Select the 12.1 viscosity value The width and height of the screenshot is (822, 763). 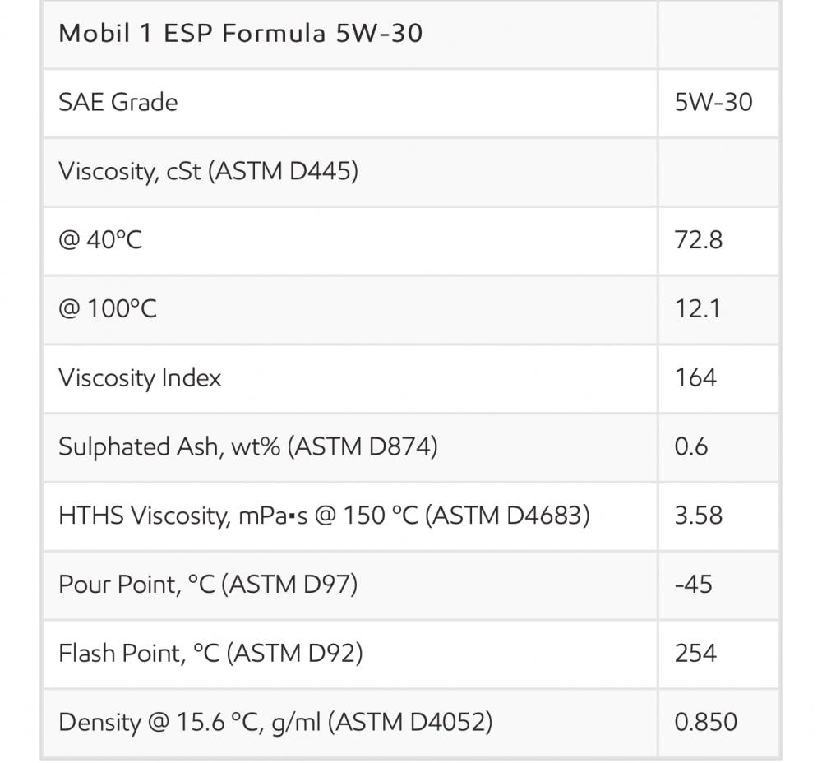tap(698, 309)
